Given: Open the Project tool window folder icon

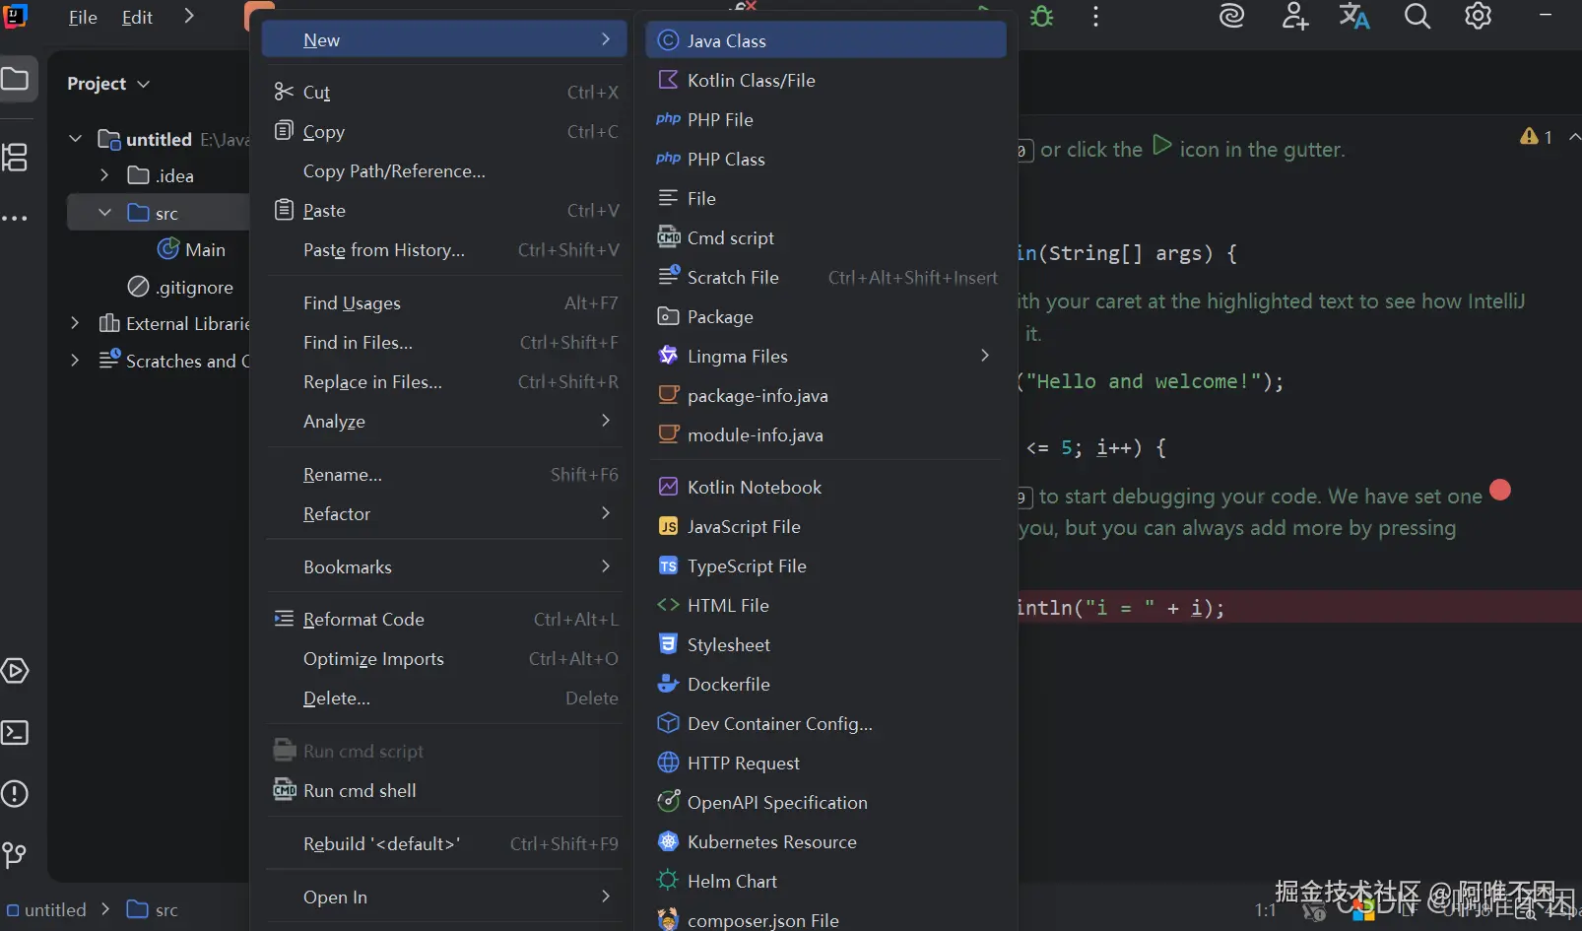Looking at the screenshot, I should click(16, 79).
